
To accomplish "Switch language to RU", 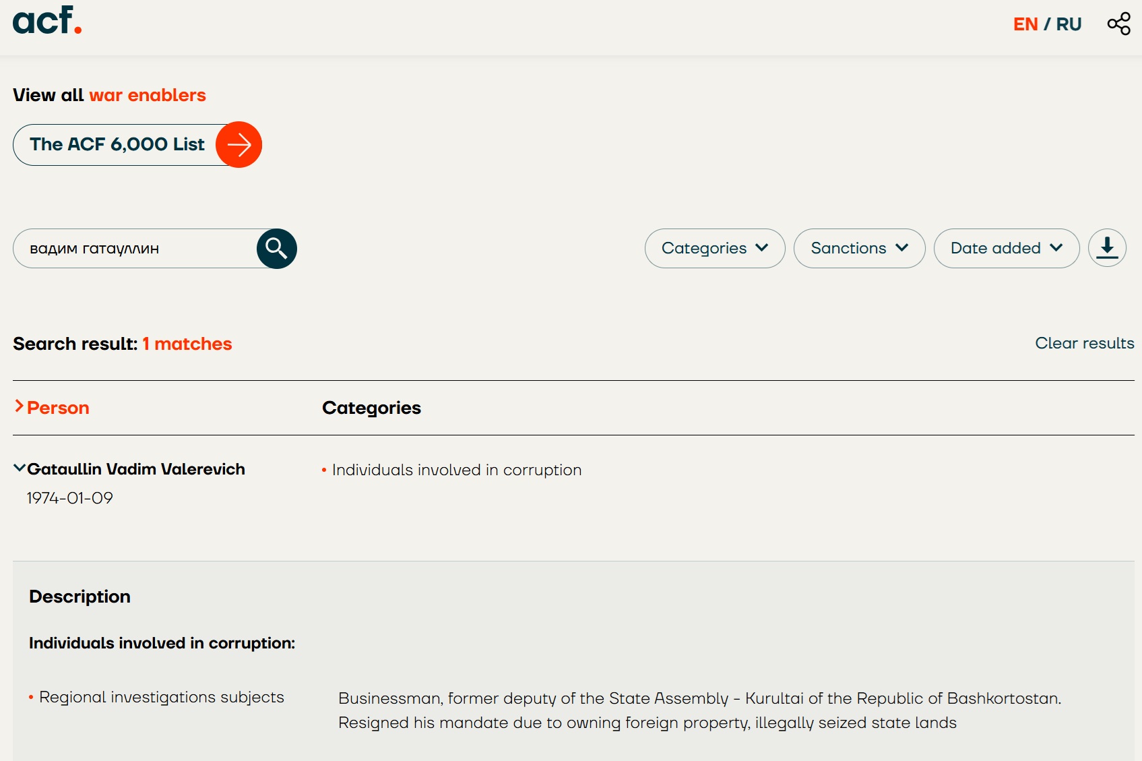I will pos(1069,24).
